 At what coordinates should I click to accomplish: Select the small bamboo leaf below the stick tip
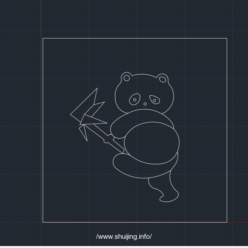[83, 133]
